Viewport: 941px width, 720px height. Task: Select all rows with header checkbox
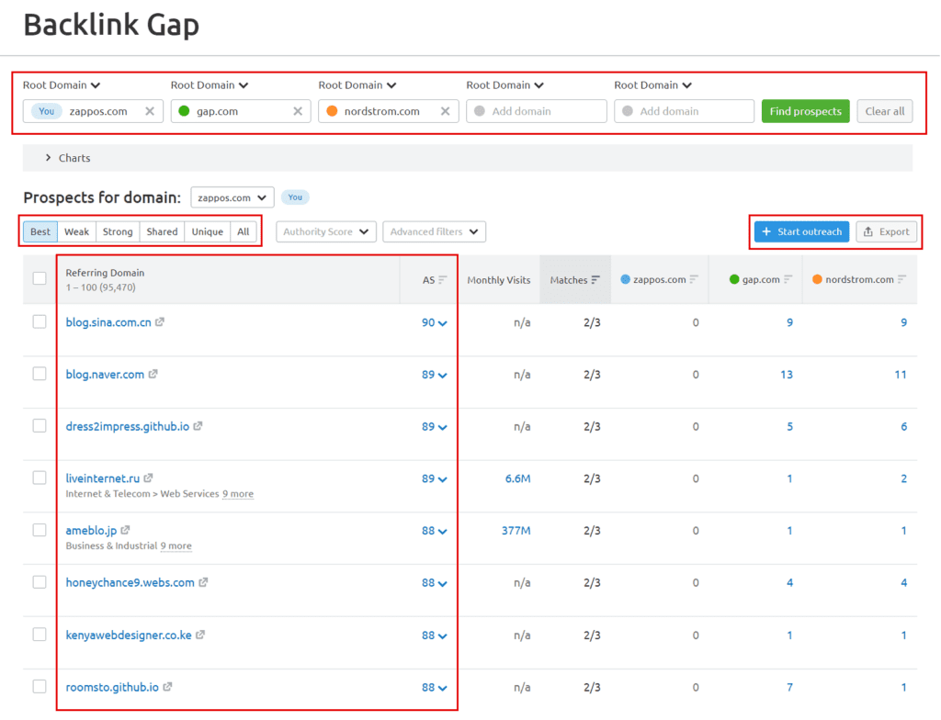(40, 278)
